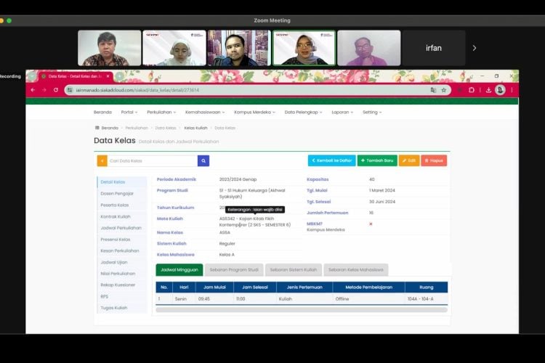Click the translate icon in address bar
545x363 pixels.
click(433, 90)
